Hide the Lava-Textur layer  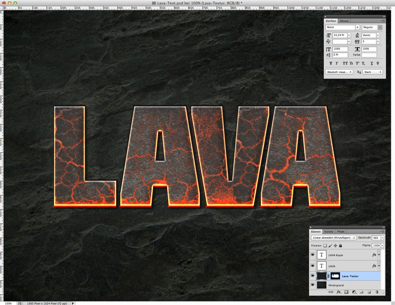312,276
